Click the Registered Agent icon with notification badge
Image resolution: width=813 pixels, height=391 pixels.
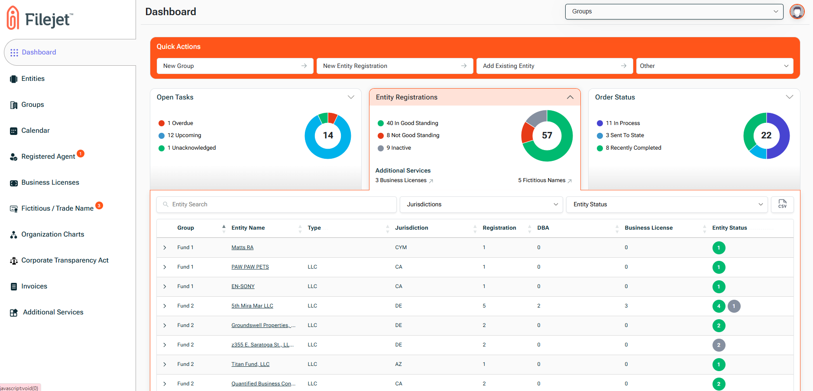pos(14,156)
